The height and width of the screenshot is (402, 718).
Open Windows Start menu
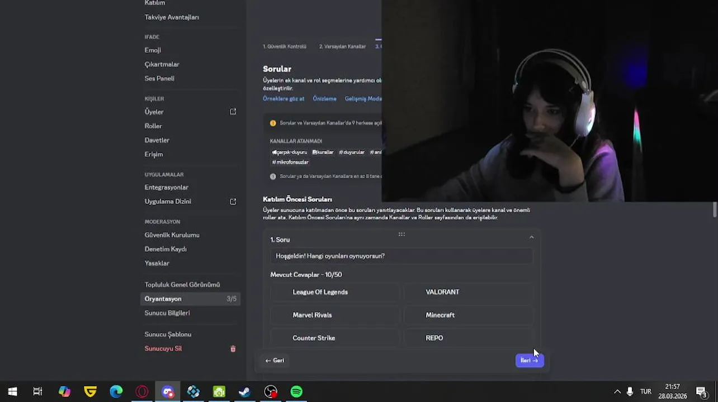(12, 392)
